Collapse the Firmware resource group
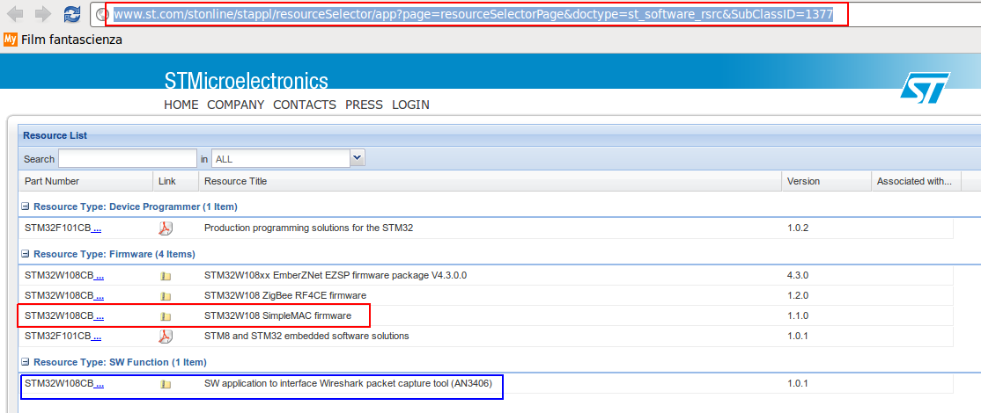This screenshot has height=413, width=981. coord(26,255)
